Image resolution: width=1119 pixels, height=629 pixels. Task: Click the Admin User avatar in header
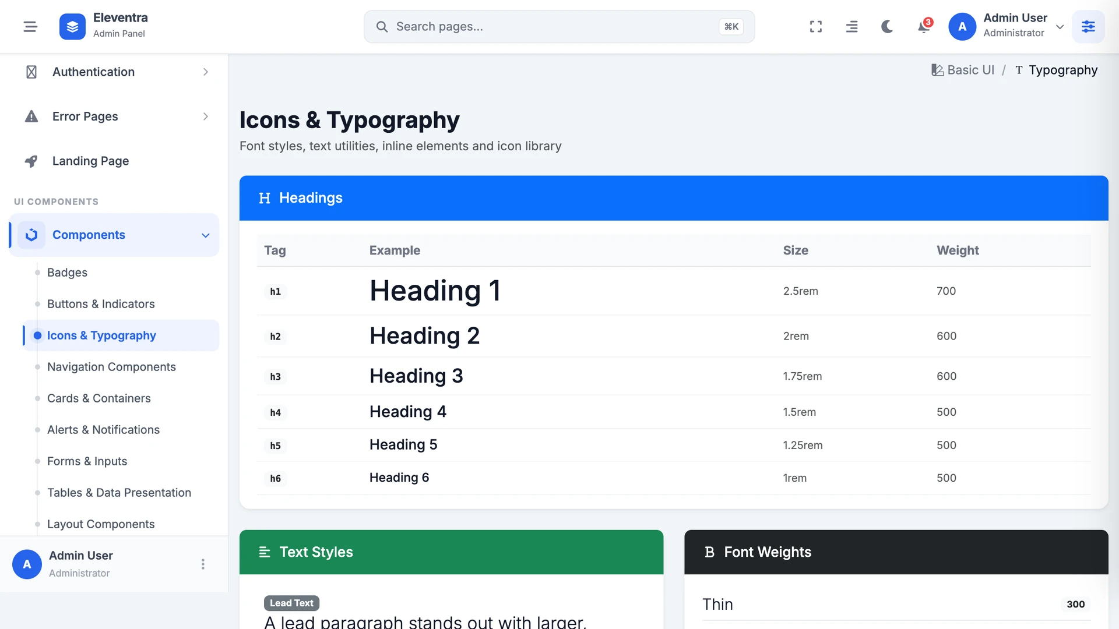pyautogui.click(x=962, y=26)
